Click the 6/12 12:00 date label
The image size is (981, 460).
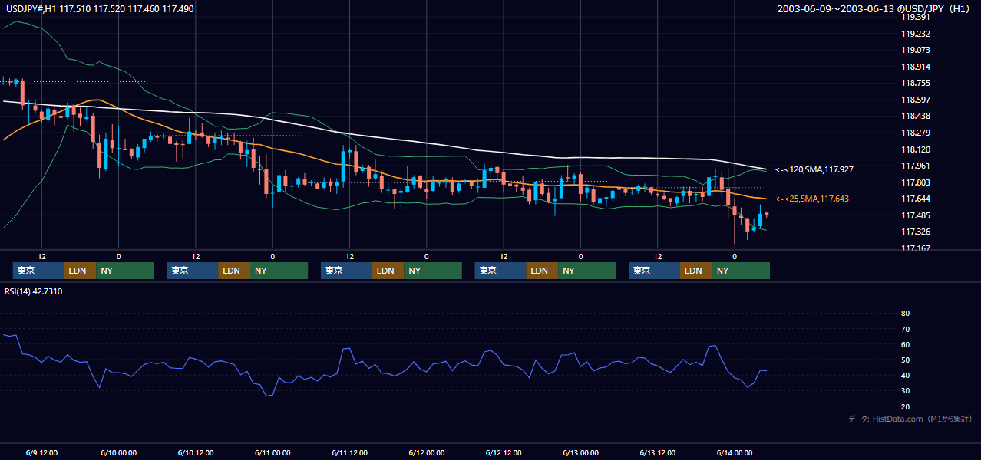tap(504, 452)
